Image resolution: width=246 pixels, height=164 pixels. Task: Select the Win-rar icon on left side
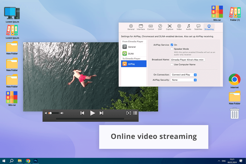click(x=12, y=99)
